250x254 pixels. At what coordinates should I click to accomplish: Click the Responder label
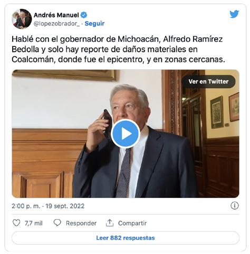click(x=81, y=223)
